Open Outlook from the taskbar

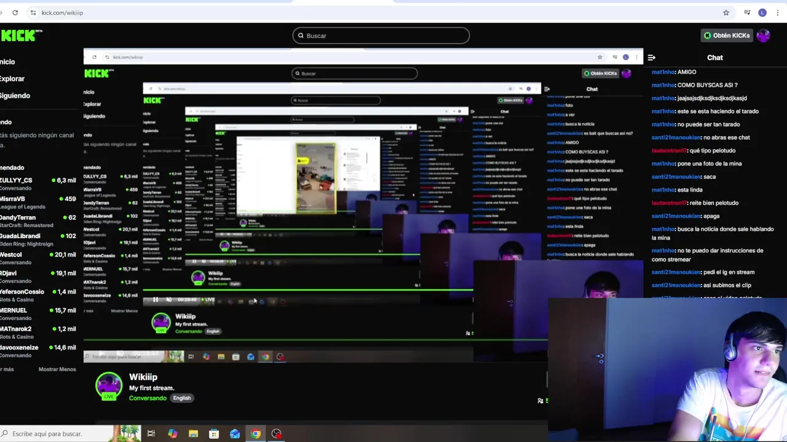[235, 433]
